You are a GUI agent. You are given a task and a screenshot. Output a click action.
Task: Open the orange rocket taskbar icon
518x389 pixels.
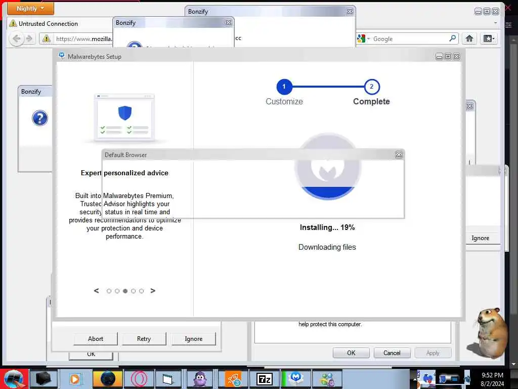(233, 379)
